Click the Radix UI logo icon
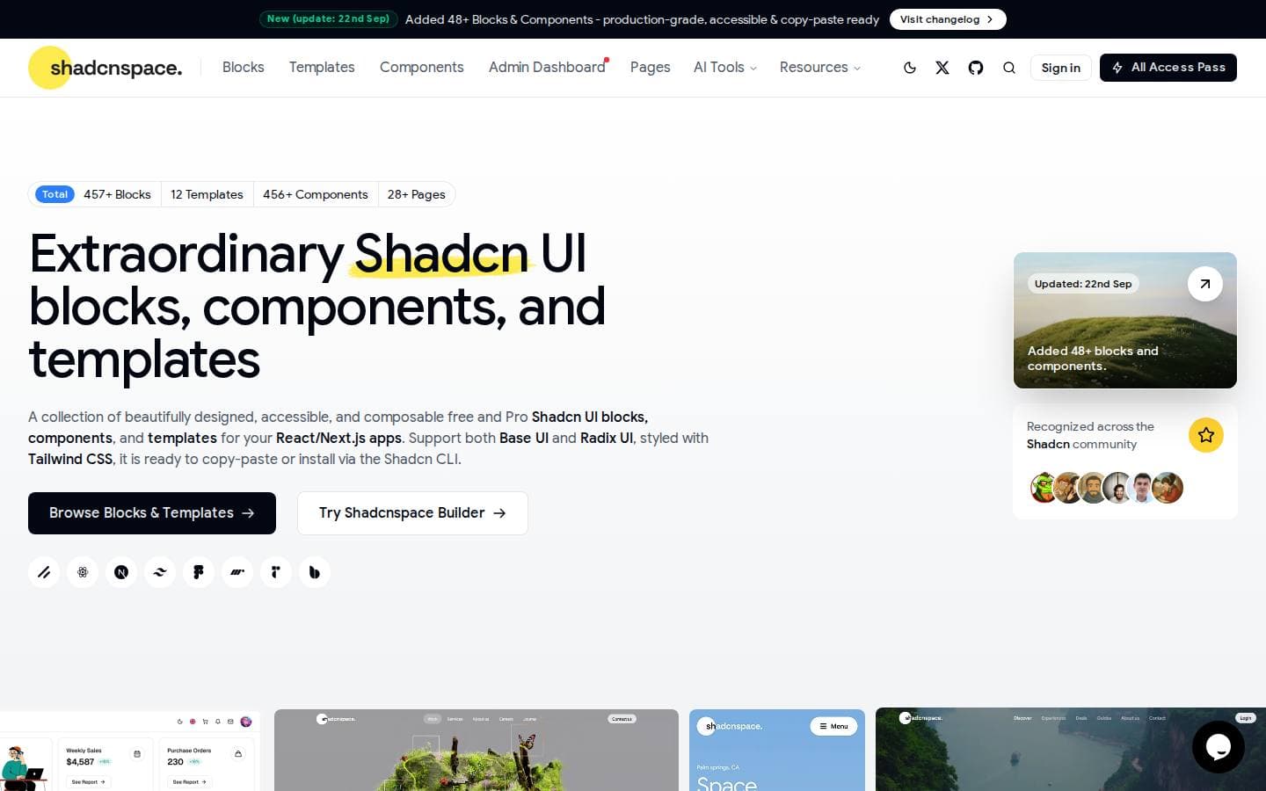Viewport: 1266px width, 791px height. tap(276, 572)
